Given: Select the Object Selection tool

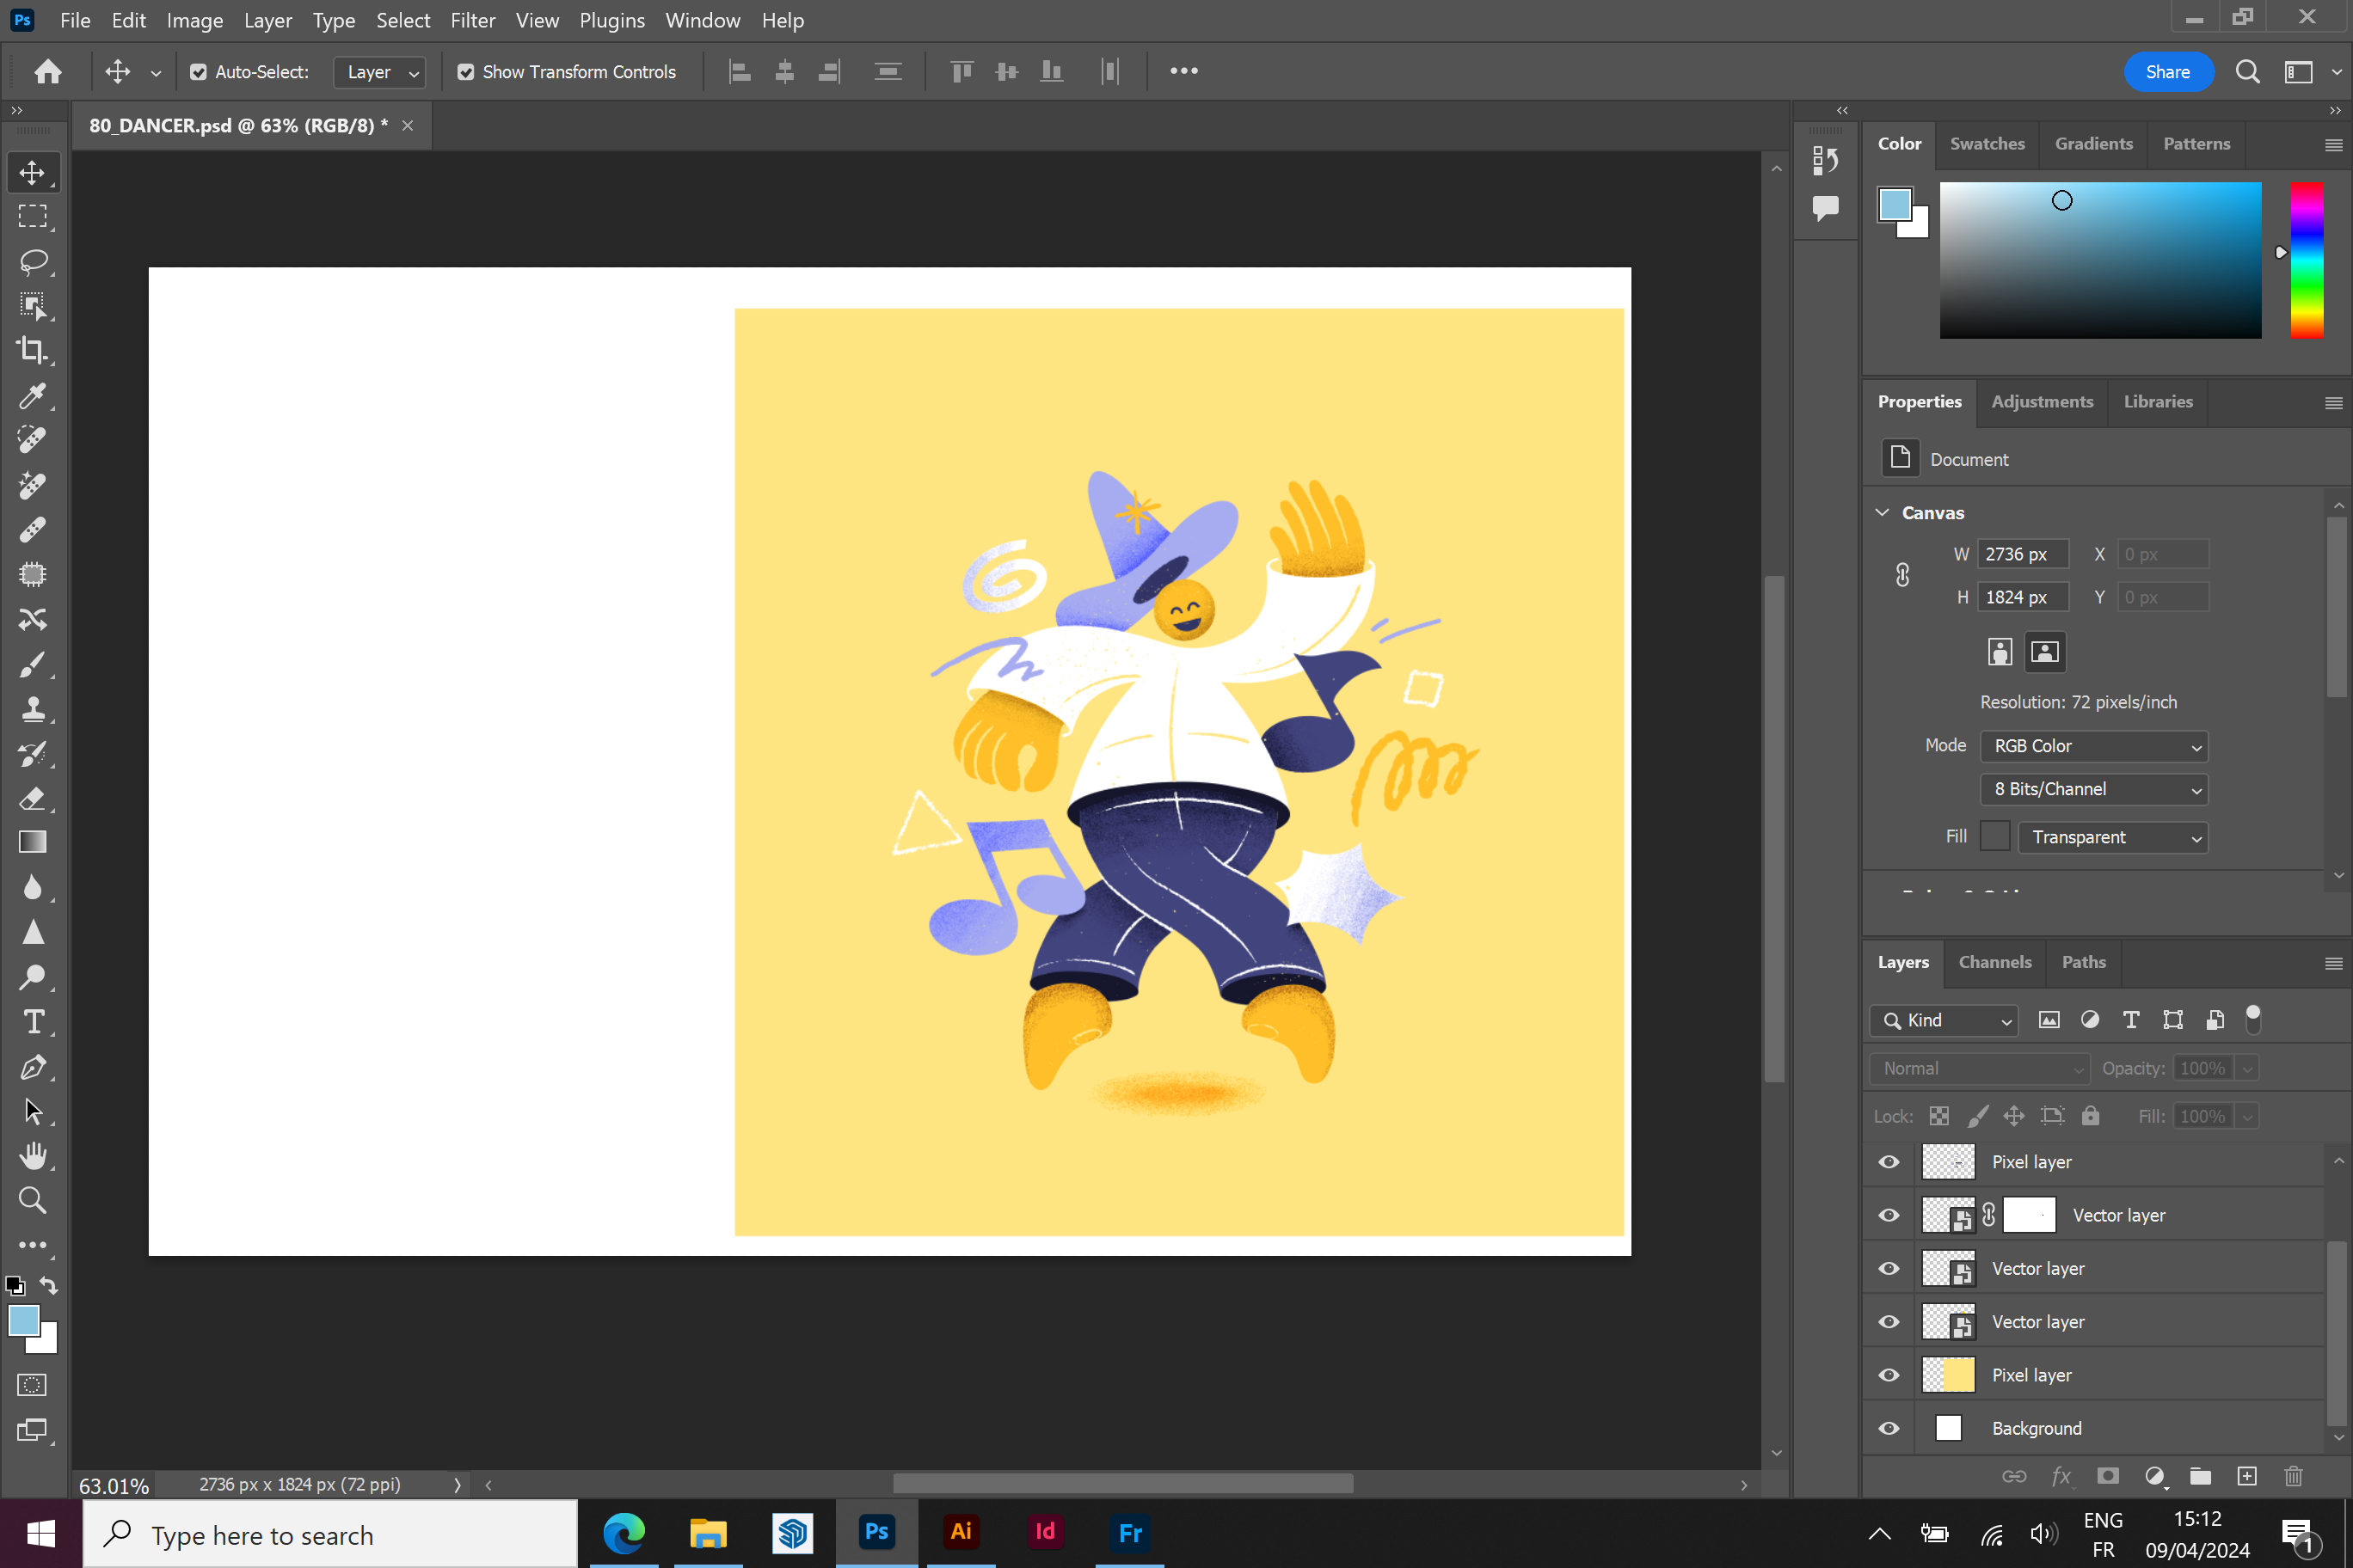Looking at the screenshot, I should tap(32, 306).
